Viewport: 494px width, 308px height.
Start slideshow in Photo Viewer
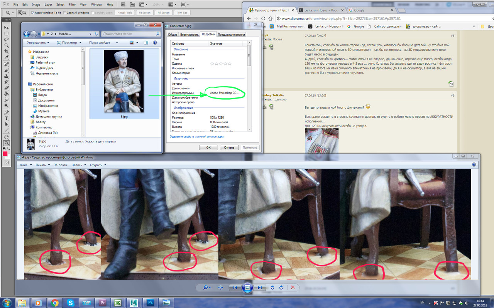pos(247,288)
